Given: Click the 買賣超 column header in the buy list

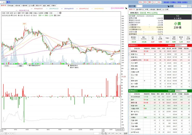Looking at the screenshot, I should [153, 48].
